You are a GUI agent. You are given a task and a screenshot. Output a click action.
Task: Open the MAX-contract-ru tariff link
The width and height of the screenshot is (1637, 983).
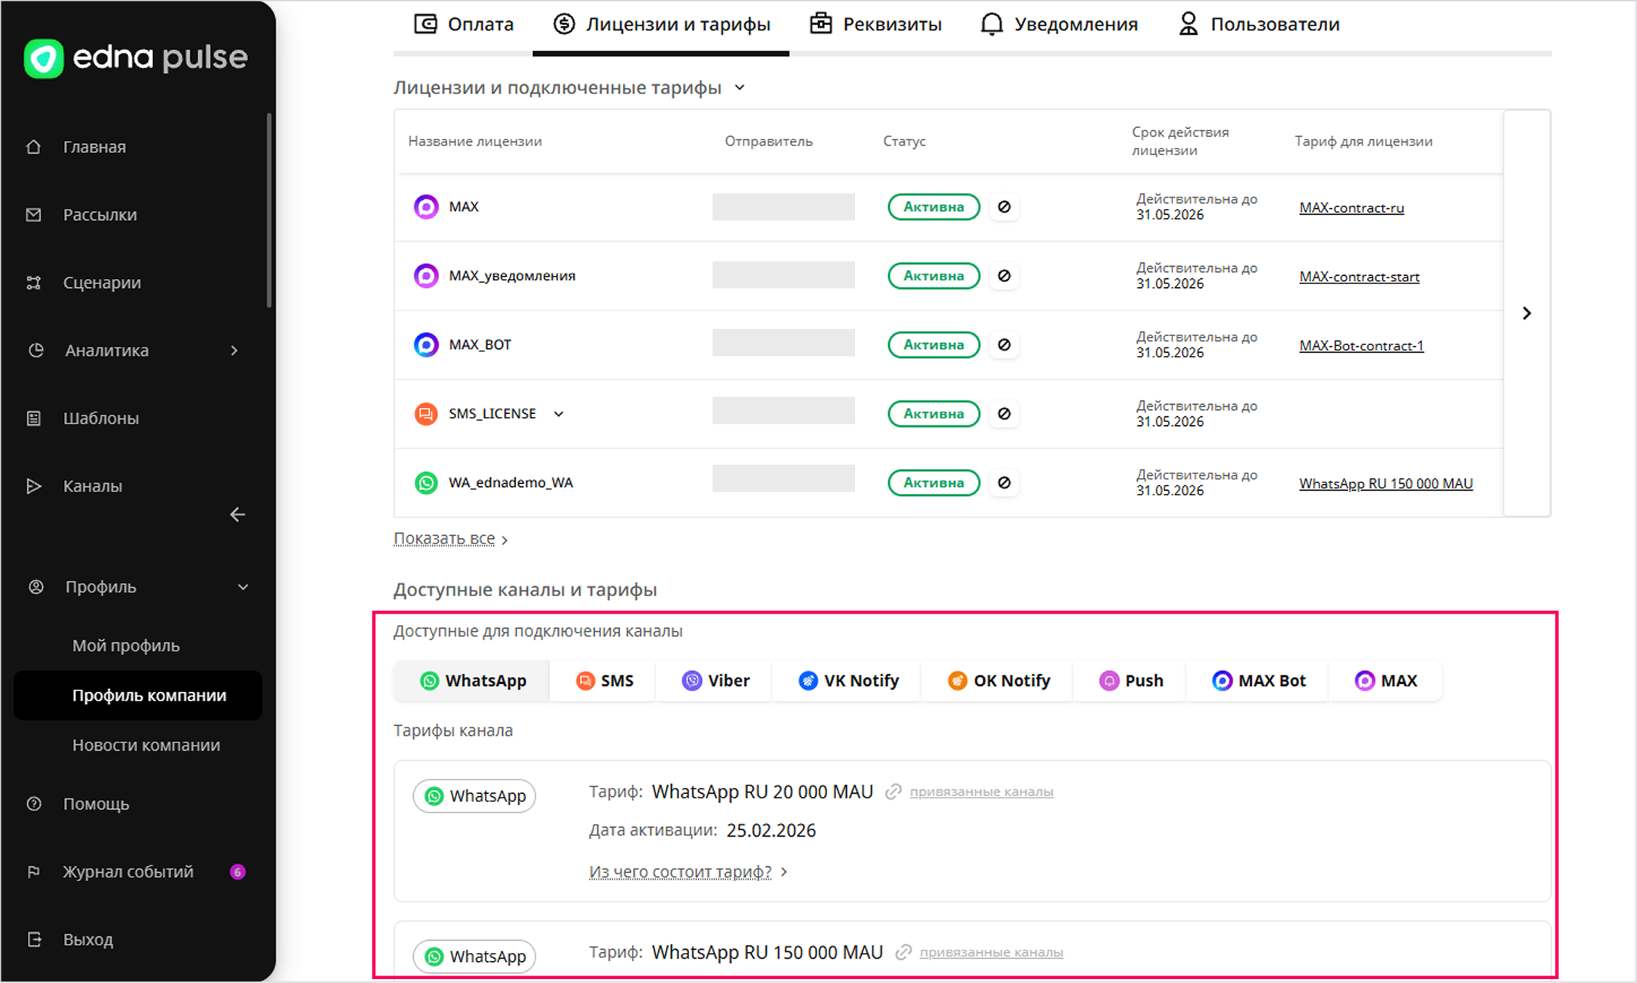click(1351, 208)
